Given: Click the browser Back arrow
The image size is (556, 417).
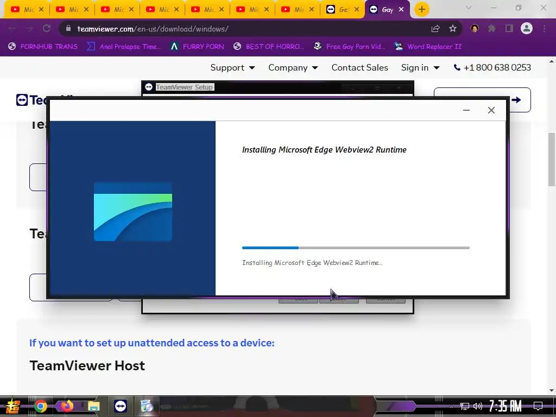Looking at the screenshot, I should [12, 29].
